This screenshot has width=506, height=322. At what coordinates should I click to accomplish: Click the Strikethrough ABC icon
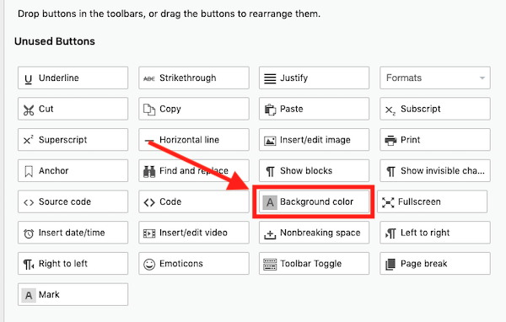149,78
